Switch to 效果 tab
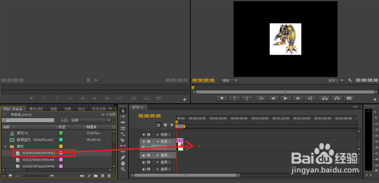Image resolution: width=379 pixels, height=183 pixels. tap(67, 109)
